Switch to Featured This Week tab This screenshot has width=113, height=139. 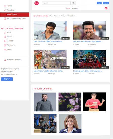coord(68,16)
